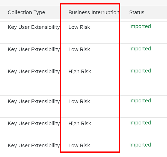Select Key User Extensibility in the fourth row

[x=34, y=102]
